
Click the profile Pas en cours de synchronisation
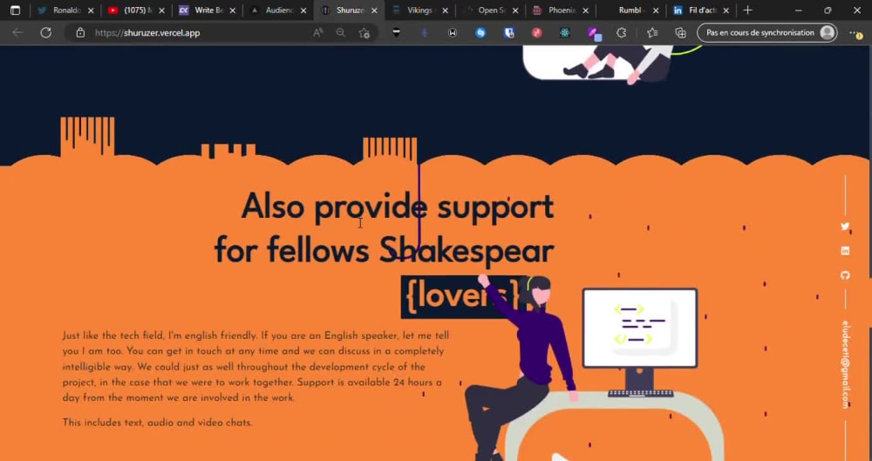coord(766,33)
